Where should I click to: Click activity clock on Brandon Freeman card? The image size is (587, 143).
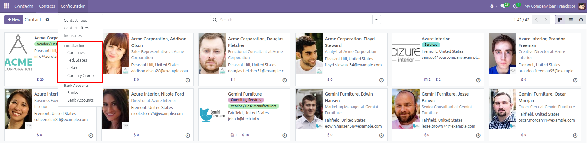click(575, 80)
